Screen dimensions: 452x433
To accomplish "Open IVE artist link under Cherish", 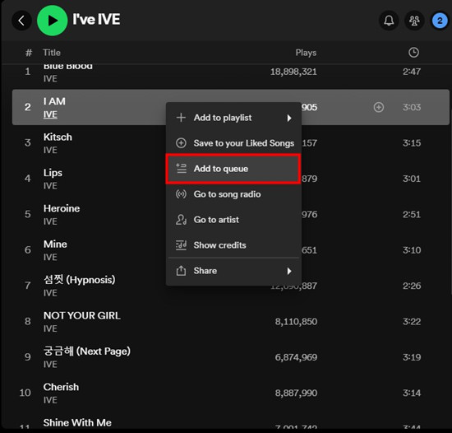I will (50, 400).
